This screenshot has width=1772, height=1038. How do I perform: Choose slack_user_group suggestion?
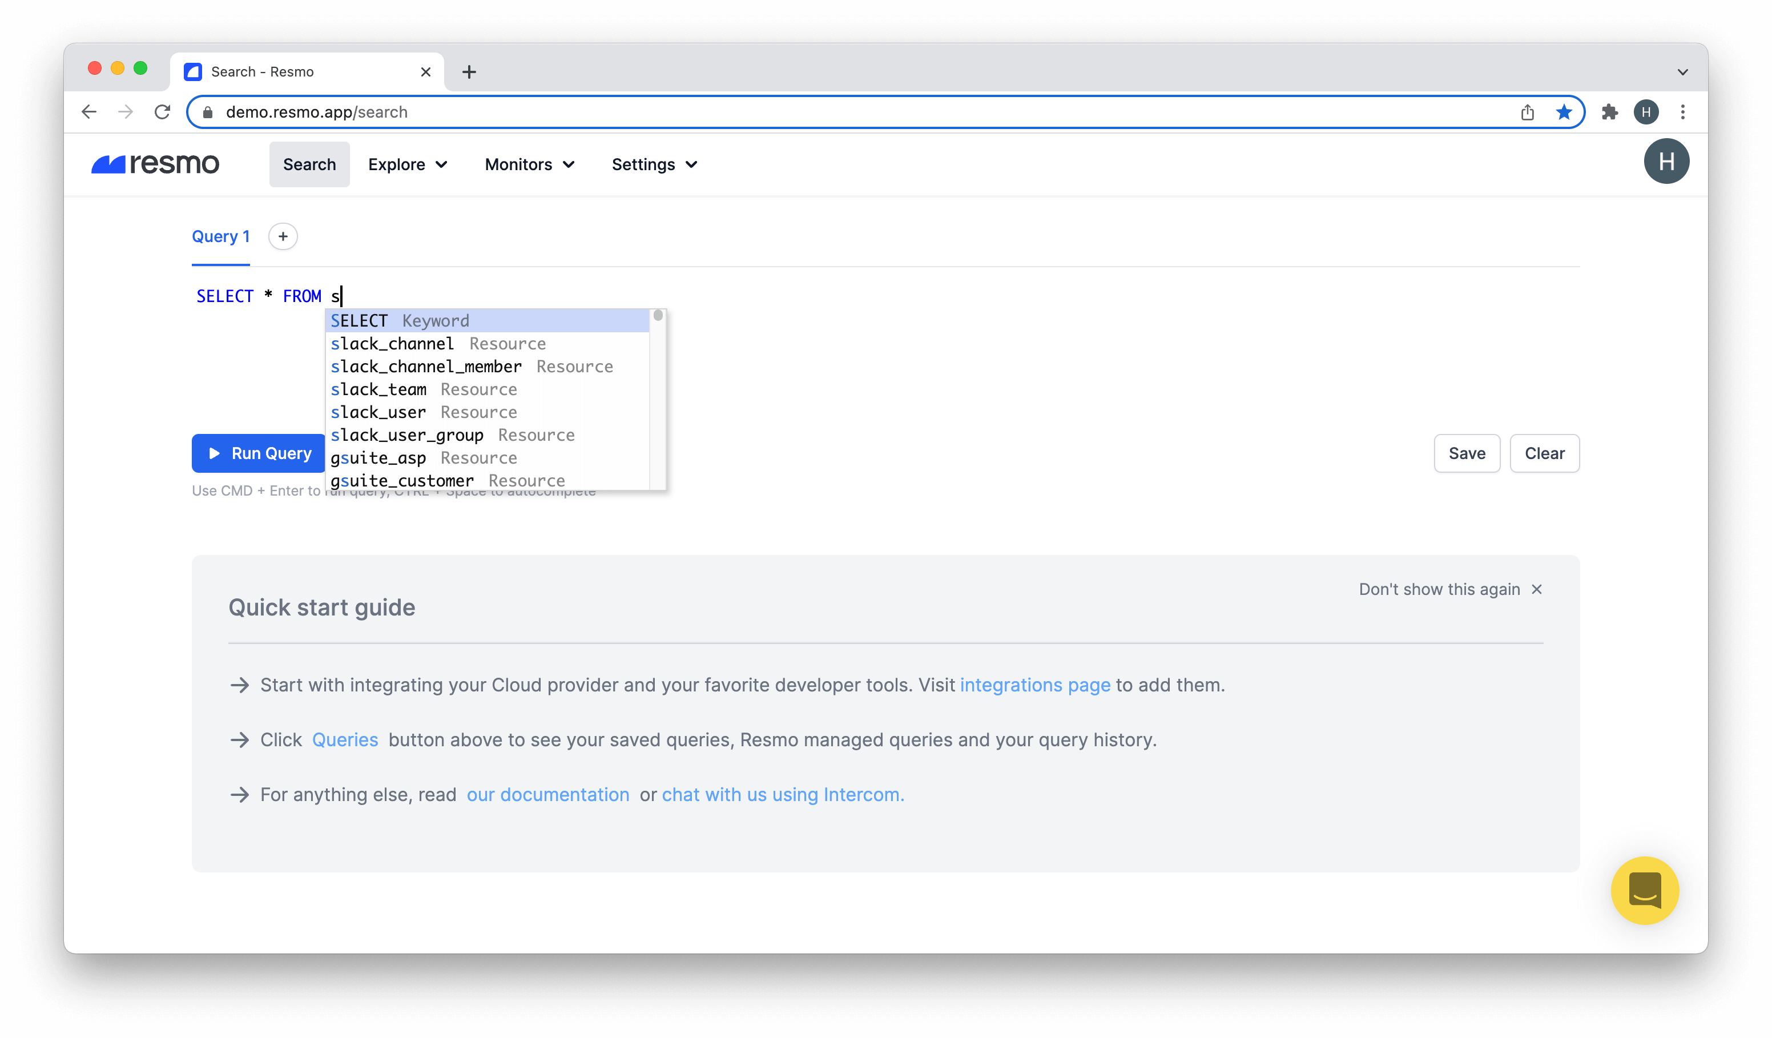[488, 435]
